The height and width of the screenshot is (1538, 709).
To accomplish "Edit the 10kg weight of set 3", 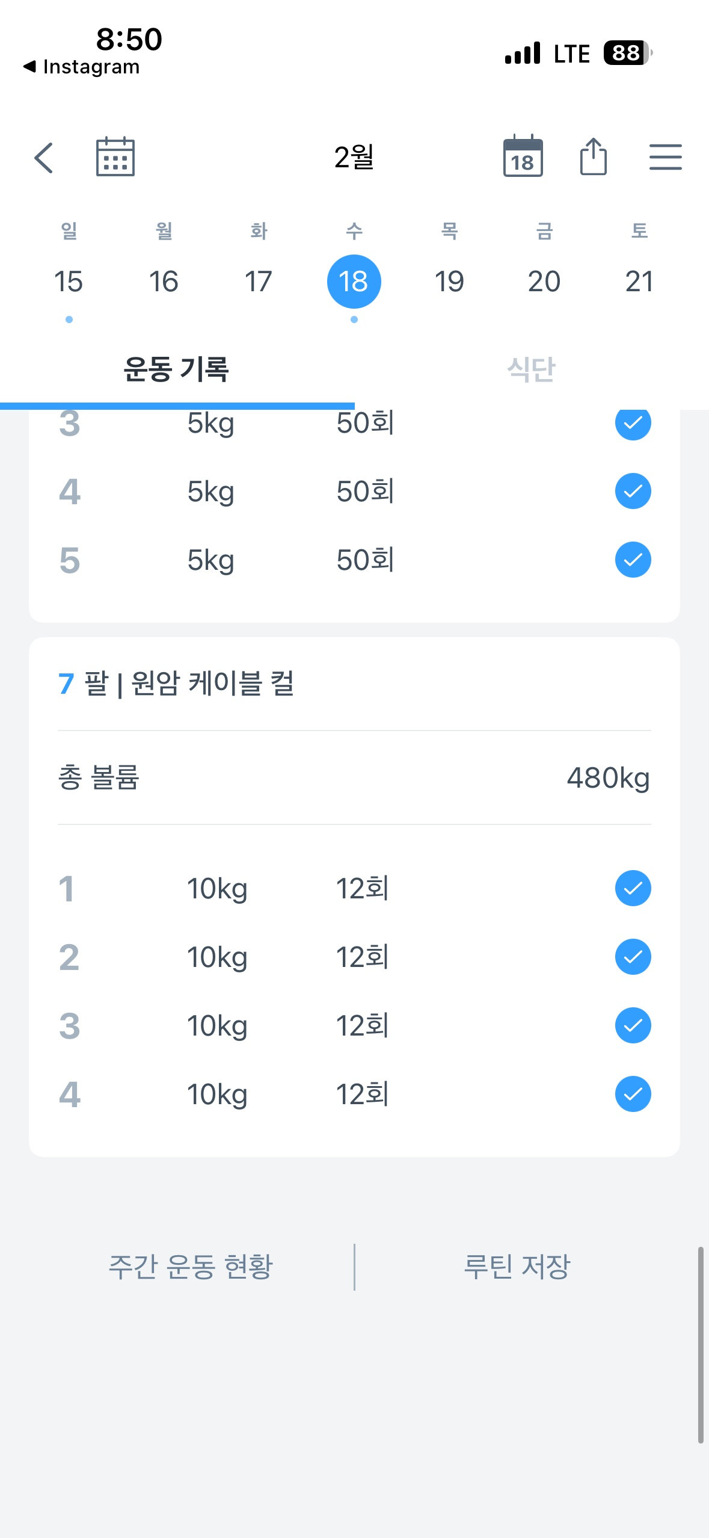I will (x=217, y=1025).
